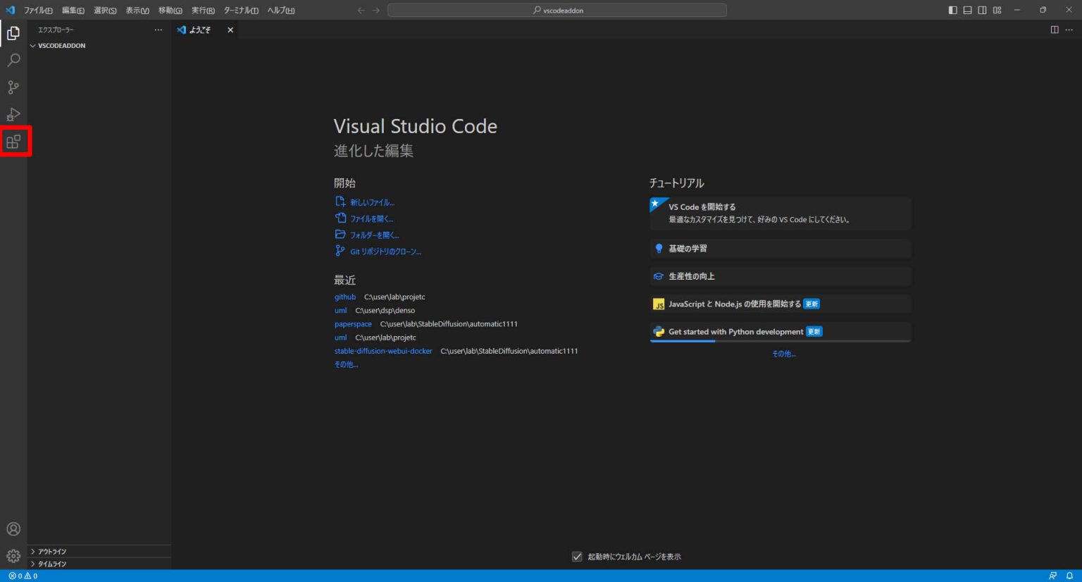Enable 起動時にウェルカム ページを表示 checkbox
Viewport: 1082px width, 582px height.
pyautogui.click(x=576, y=556)
